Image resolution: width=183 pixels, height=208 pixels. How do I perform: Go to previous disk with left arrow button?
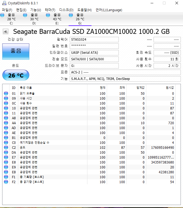tap(5, 32)
